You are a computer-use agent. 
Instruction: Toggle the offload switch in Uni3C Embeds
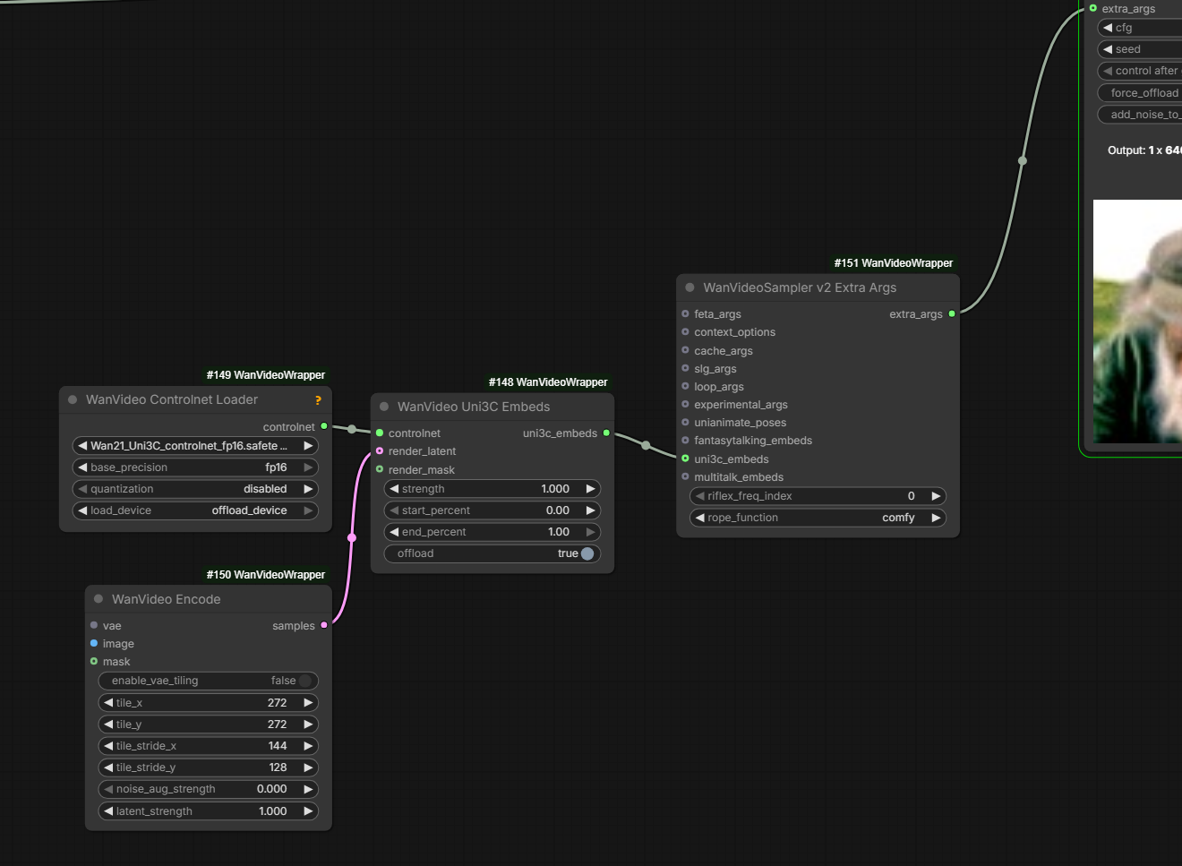pos(587,553)
